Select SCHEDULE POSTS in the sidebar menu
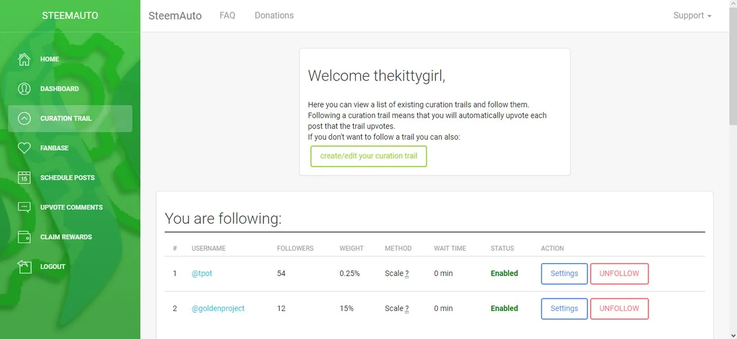 point(70,178)
